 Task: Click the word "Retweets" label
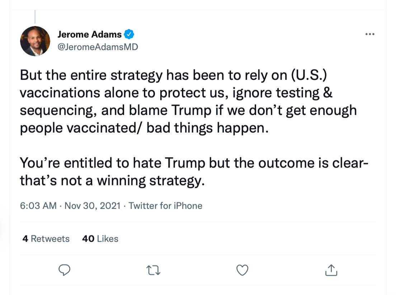click(50, 239)
